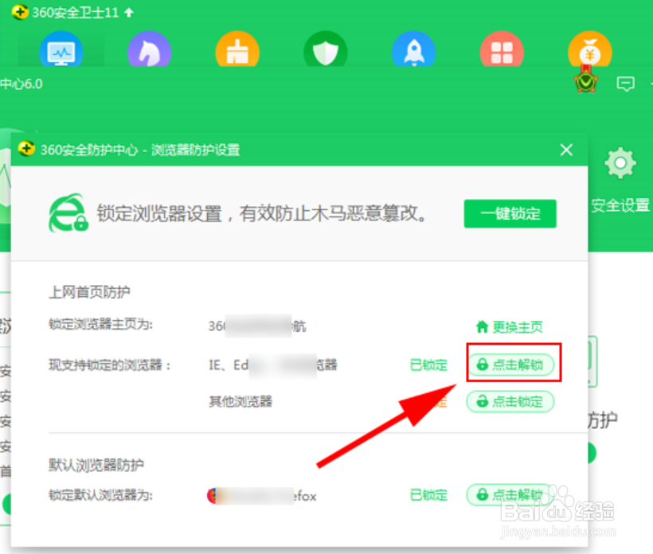
Task: Click the 已锁定 status for IE browsers
Action: tap(428, 365)
